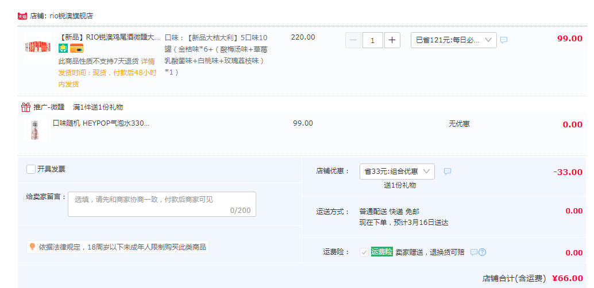Click the 满1件送1份礼物 promotion text

(98, 107)
